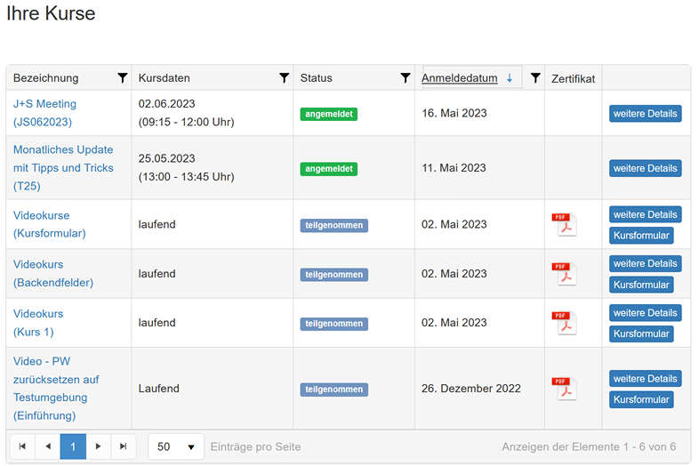Open filter for Anmeldedatum column
Image resolution: width=699 pixels, height=466 pixels.
click(x=535, y=78)
